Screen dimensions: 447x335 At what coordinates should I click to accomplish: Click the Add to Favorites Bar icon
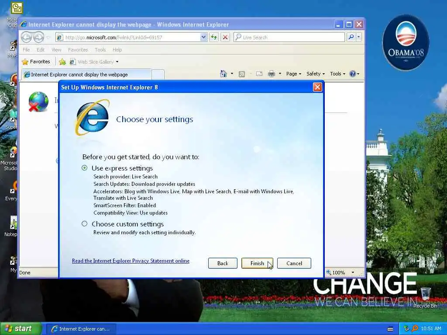pos(62,62)
